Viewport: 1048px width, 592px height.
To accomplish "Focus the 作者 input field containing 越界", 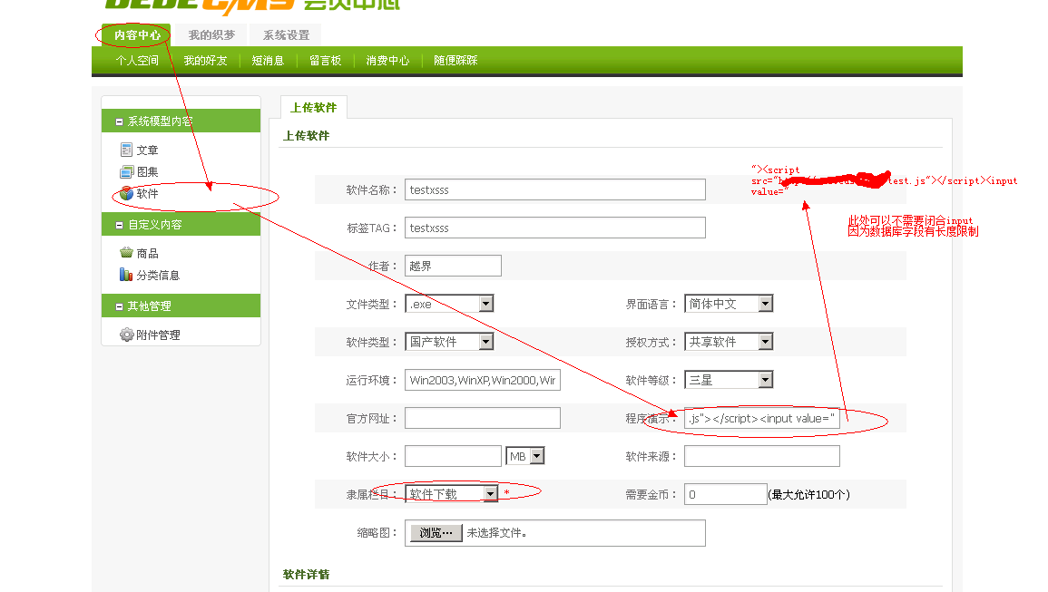I will click(453, 266).
